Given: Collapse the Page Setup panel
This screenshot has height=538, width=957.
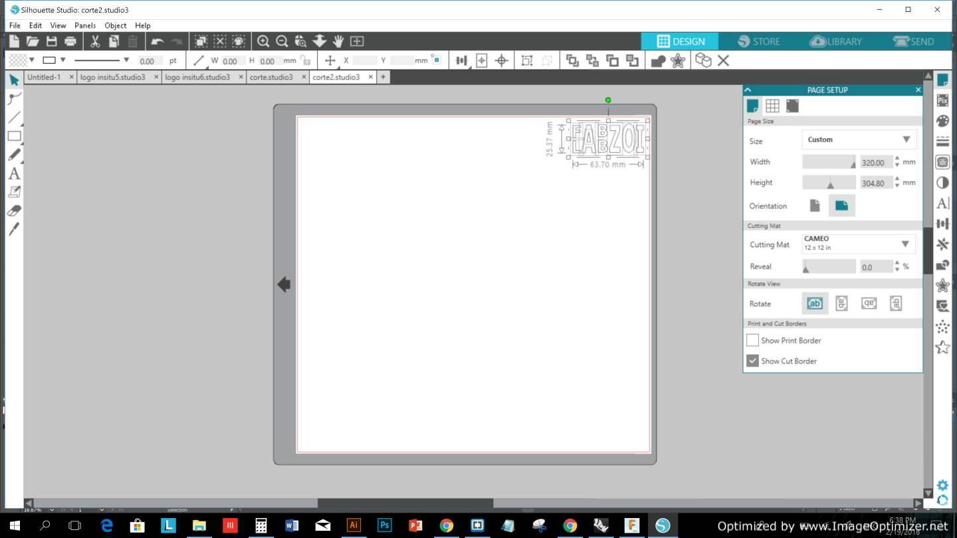Looking at the screenshot, I should [748, 90].
